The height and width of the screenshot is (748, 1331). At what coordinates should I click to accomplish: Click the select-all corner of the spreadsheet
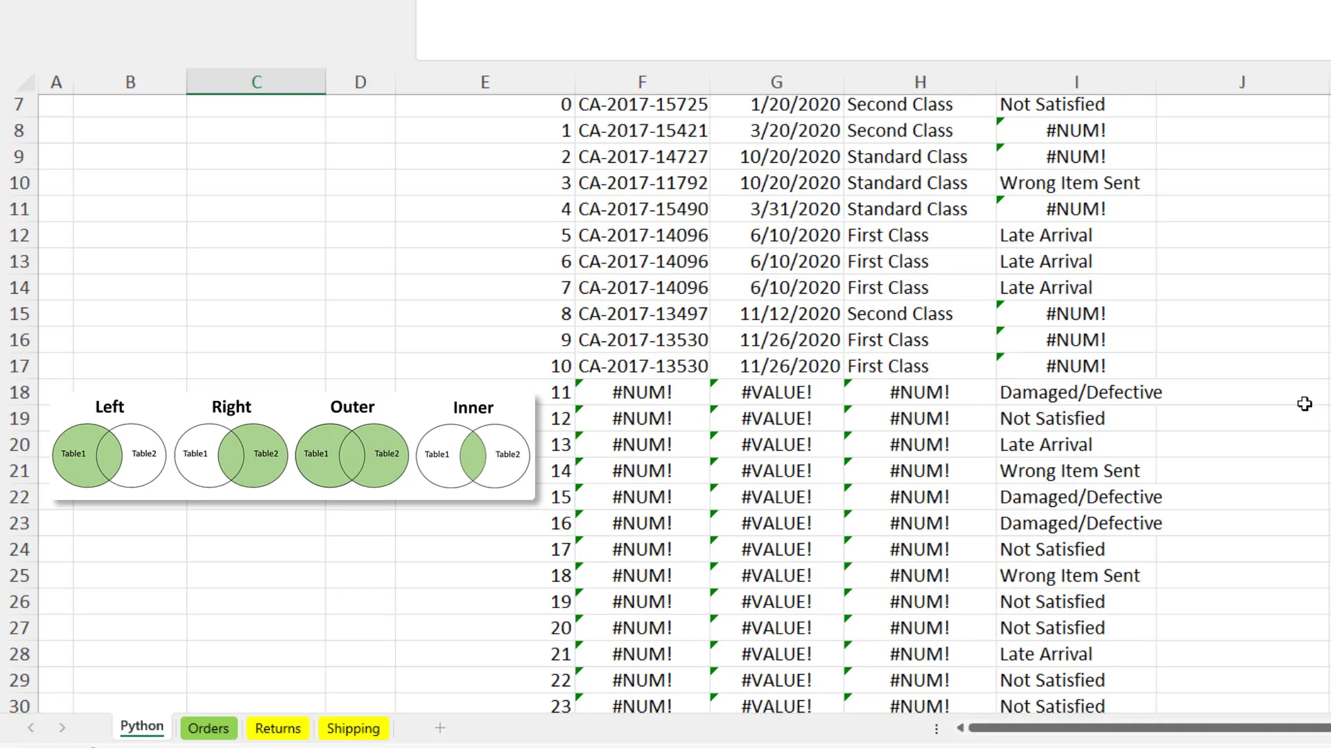coord(24,81)
